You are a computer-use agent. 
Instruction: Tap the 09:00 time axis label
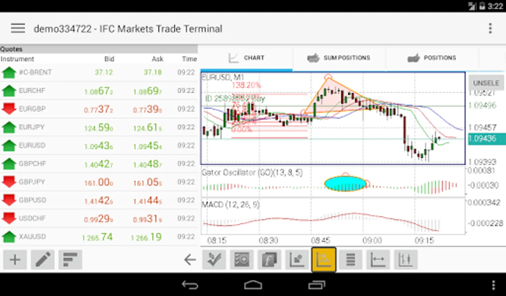coord(372,240)
